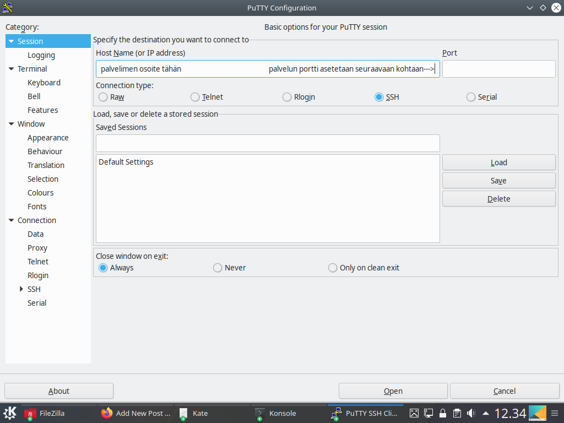
Task: Open the About dialog
Action: click(59, 391)
